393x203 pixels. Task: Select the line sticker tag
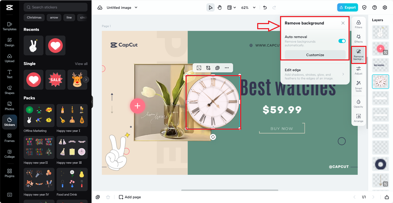point(69,18)
